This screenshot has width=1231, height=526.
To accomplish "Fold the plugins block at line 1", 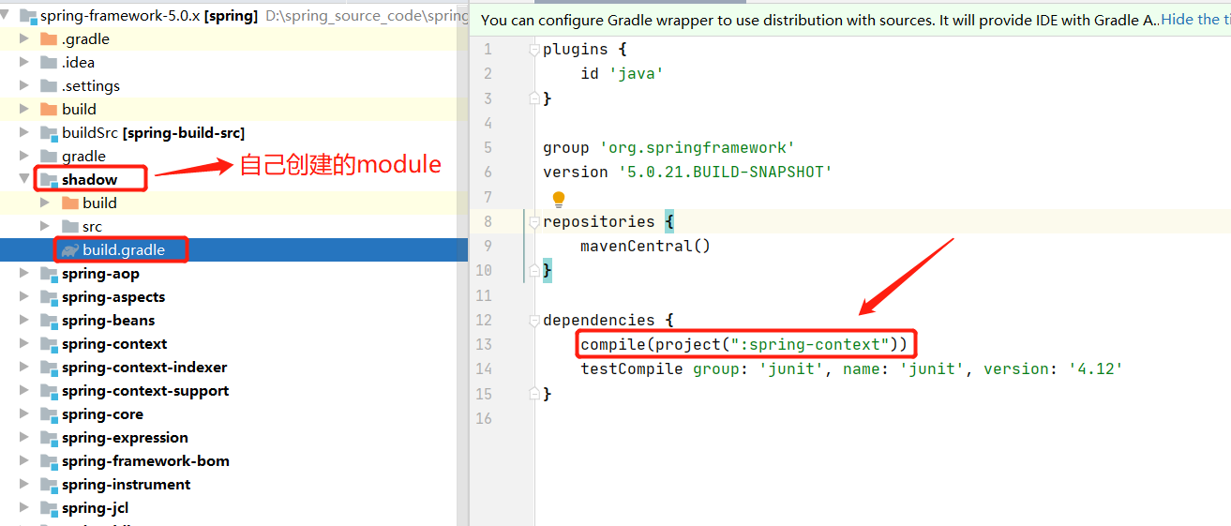I will (534, 50).
